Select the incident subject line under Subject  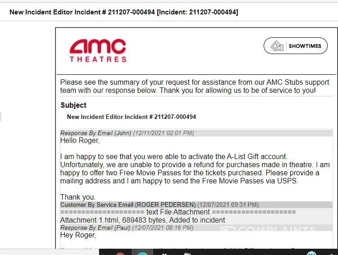(132, 117)
